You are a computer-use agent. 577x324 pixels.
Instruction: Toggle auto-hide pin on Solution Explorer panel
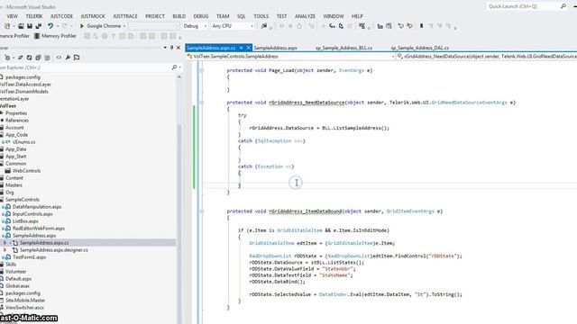tap(171, 48)
